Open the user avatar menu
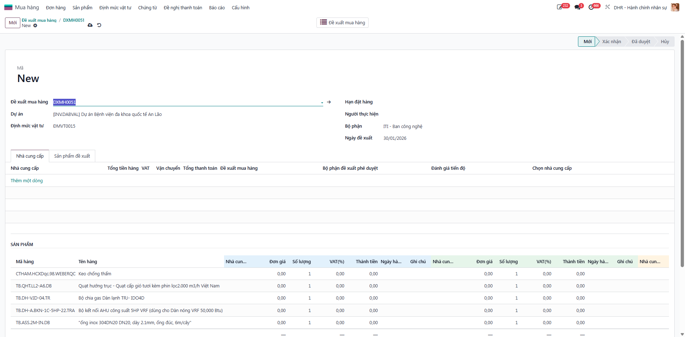The width and height of the screenshot is (685, 337). (675, 7)
